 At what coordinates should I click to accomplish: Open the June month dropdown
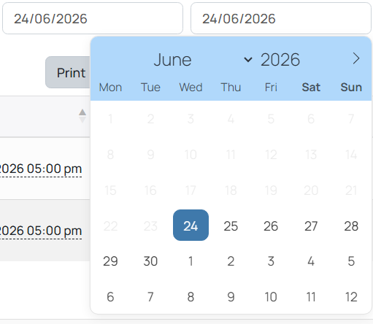click(203, 60)
